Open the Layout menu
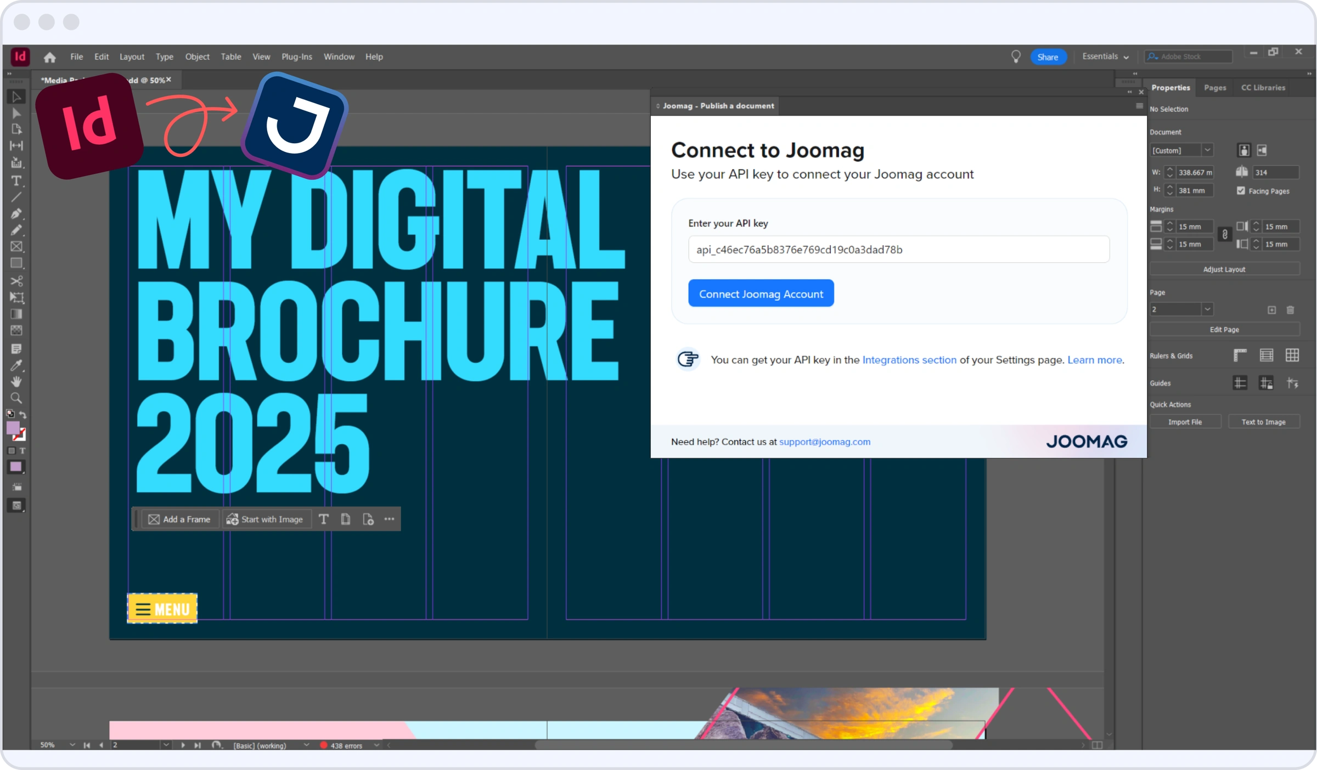The image size is (1317, 770). [x=132, y=56]
